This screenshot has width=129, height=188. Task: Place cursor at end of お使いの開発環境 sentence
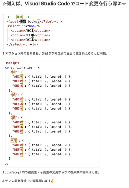point(53,181)
